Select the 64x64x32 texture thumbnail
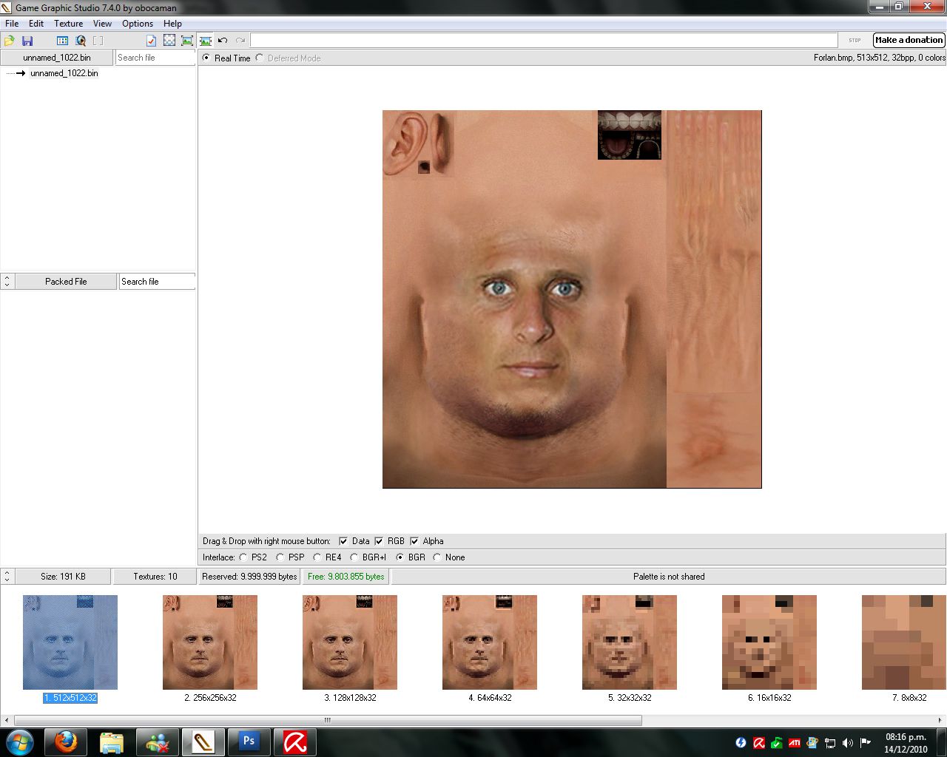 tap(490, 642)
